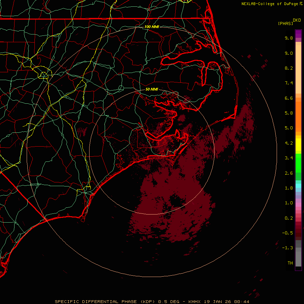Click the 5.0 color scale value

(x=289, y=128)
